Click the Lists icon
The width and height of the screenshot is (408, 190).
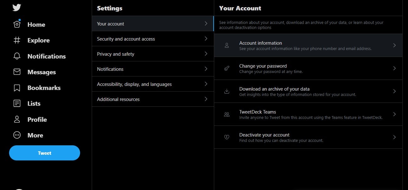[17, 103]
